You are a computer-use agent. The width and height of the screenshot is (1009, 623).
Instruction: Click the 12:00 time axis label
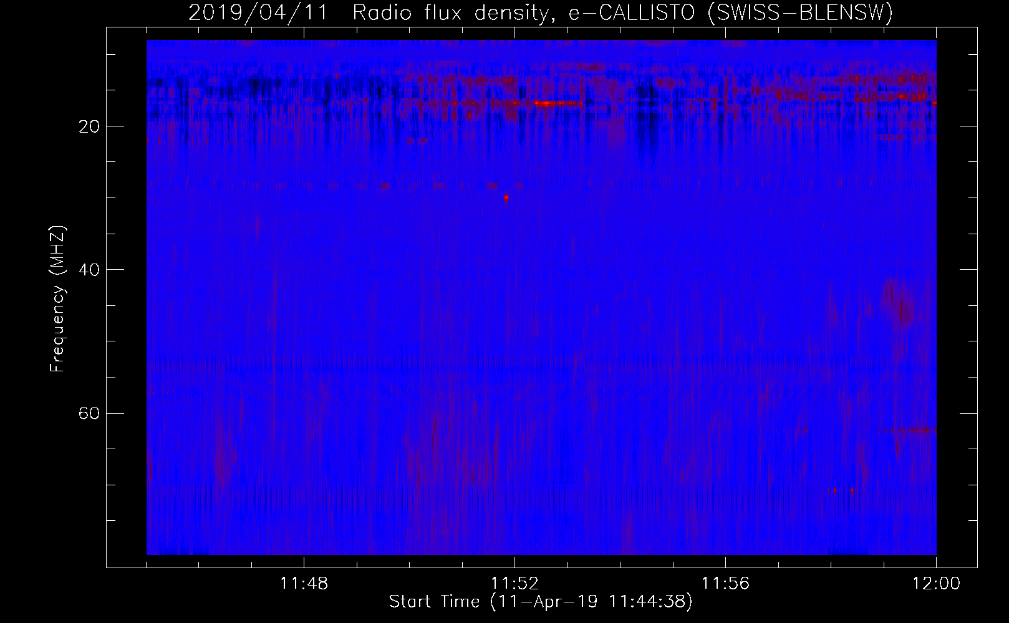click(x=936, y=584)
